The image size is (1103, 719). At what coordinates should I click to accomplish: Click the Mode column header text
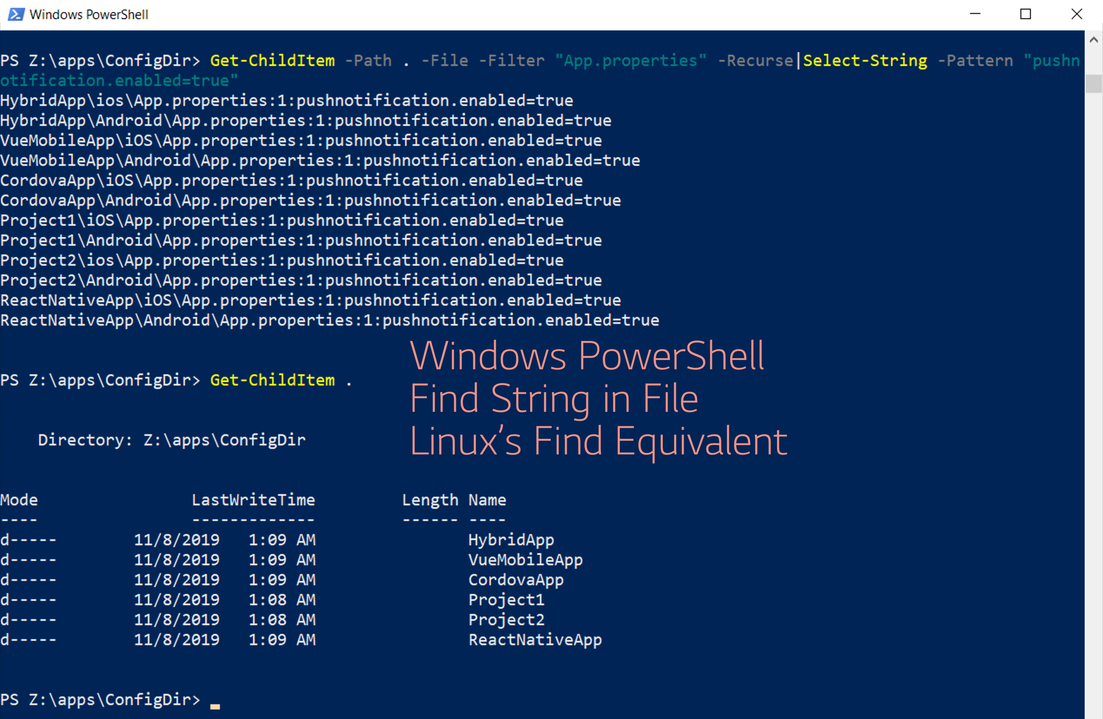(x=19, y=500)
